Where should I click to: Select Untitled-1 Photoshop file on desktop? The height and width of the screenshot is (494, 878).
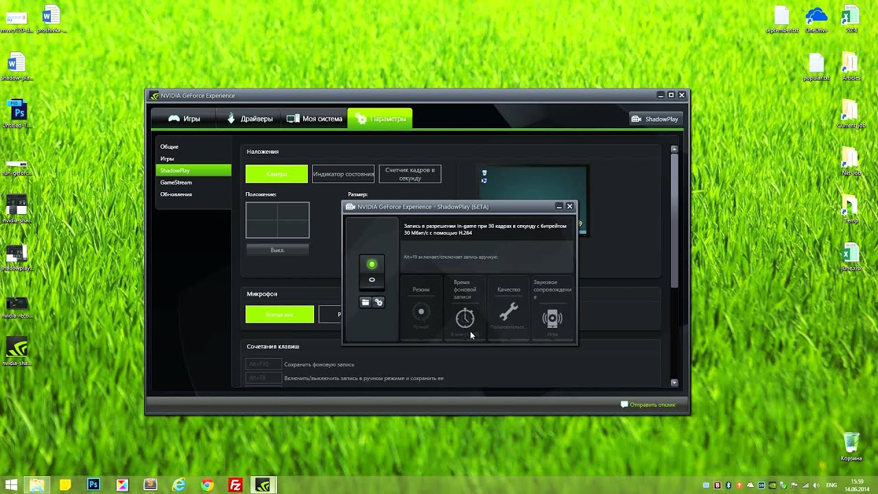[17, 114]
